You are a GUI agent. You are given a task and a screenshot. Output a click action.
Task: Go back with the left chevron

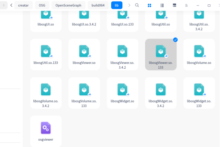click(x=12, y=5)
